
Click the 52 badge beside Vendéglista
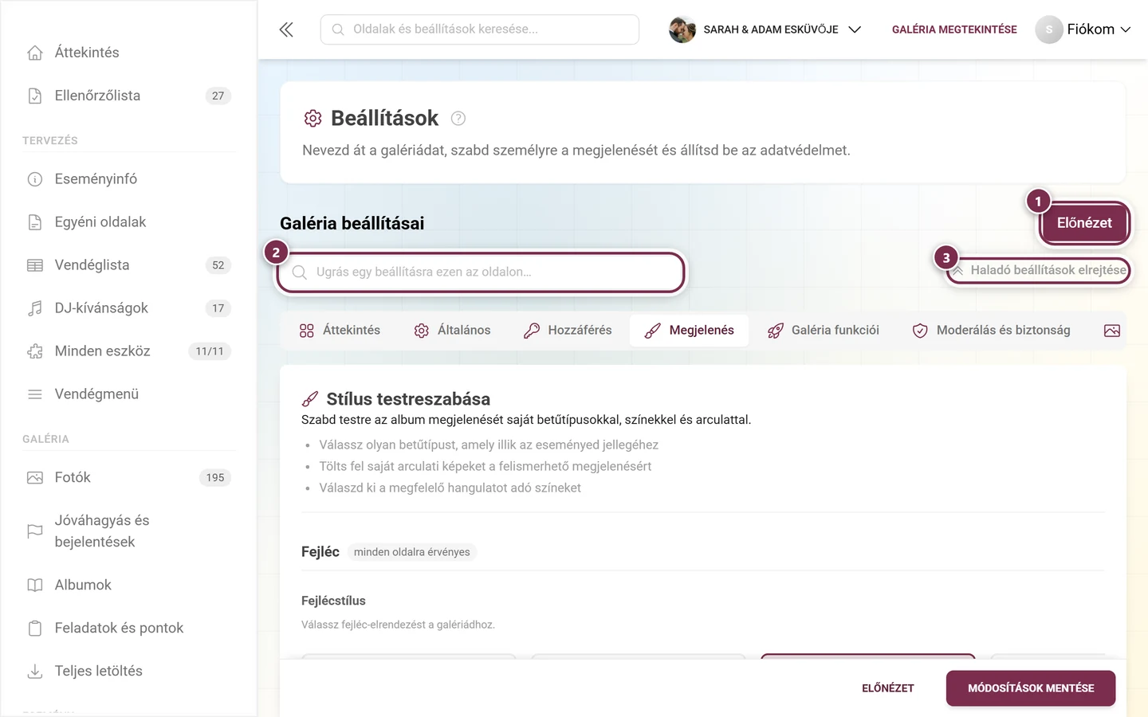218,265
